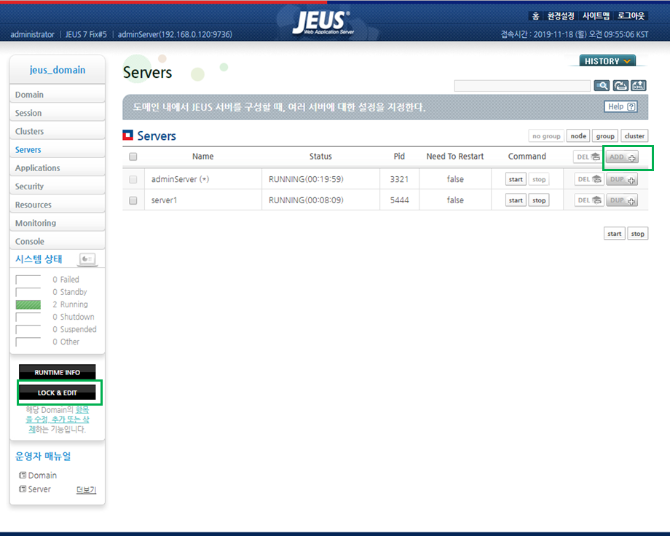
Task: Click start for adminServer
Action: (x=516, y=180)
